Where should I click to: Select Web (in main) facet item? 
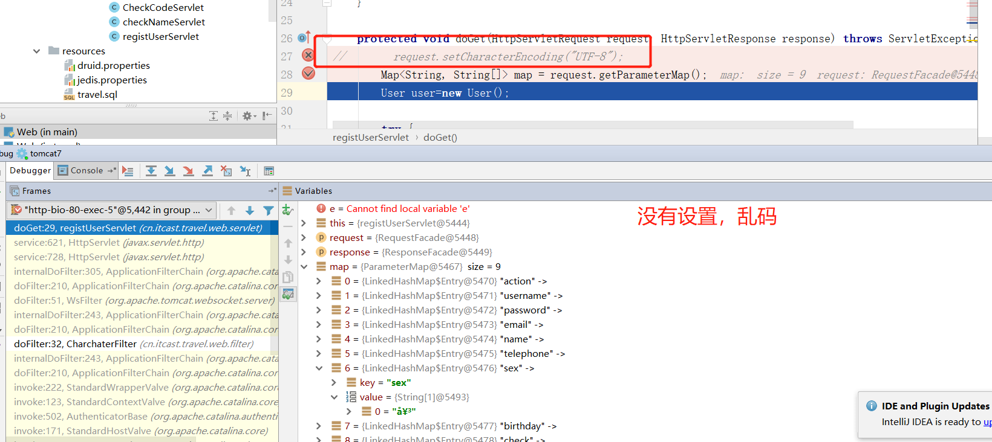pyautogui.click(x=41, y=132)
